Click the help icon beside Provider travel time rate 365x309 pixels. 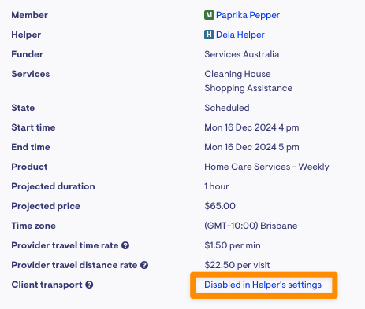tap(125, 245)
